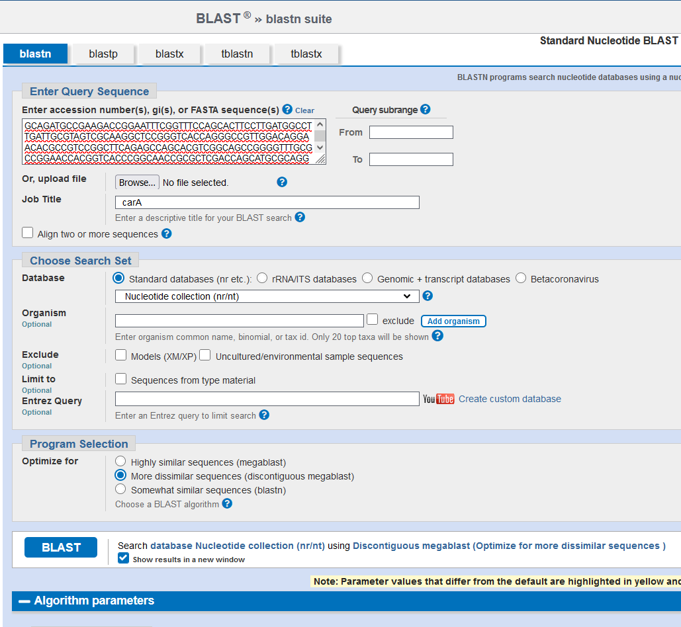This screenshot has height=627, width=681.
Task: Switch to the tblastn tab
Action: pos(237,54)
